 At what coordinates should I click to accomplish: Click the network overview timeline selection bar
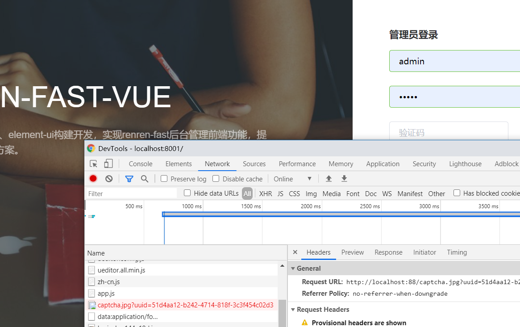coord(341,214)
